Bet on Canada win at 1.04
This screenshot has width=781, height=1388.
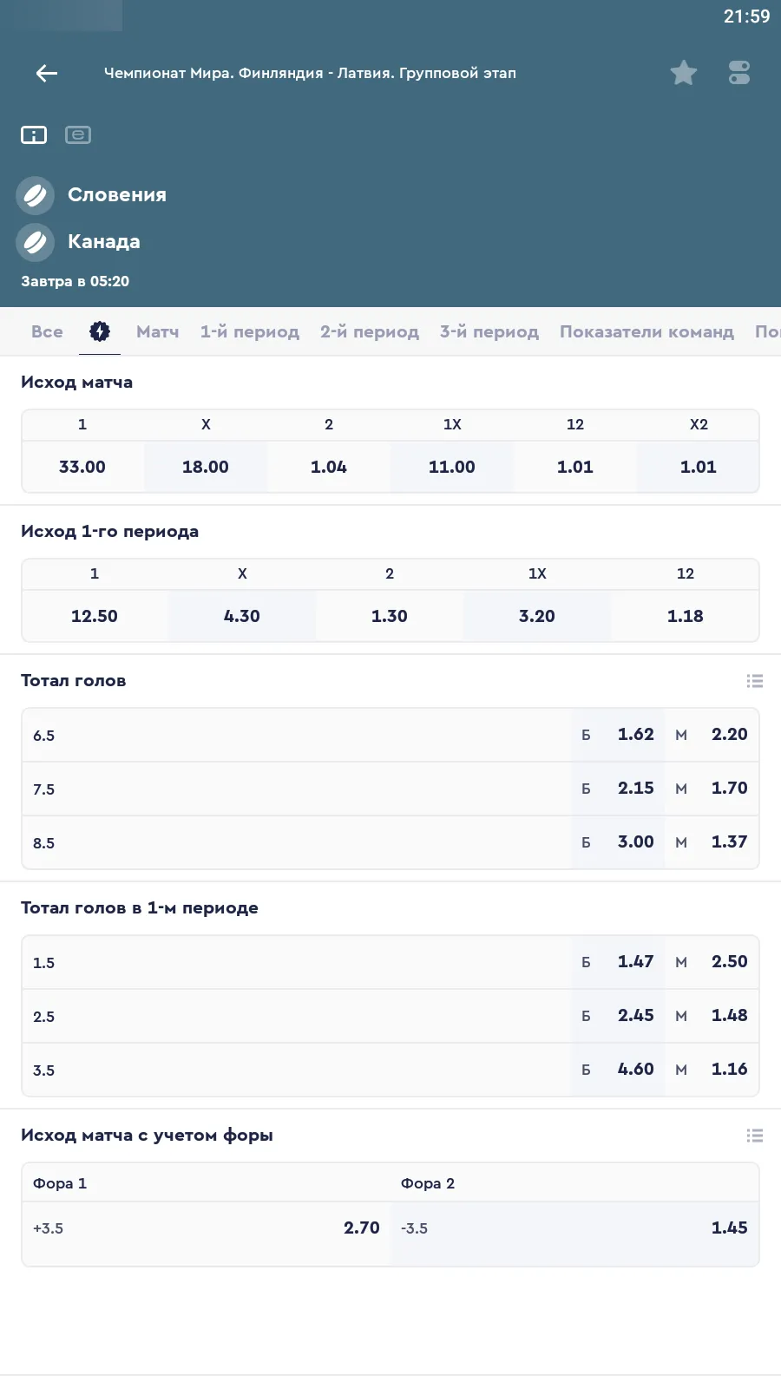point(329,467)
